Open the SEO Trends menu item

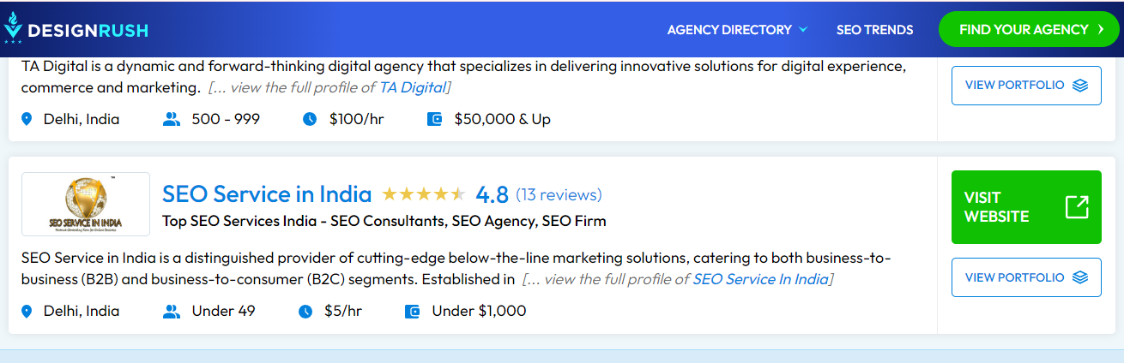[x=874, y=30]
